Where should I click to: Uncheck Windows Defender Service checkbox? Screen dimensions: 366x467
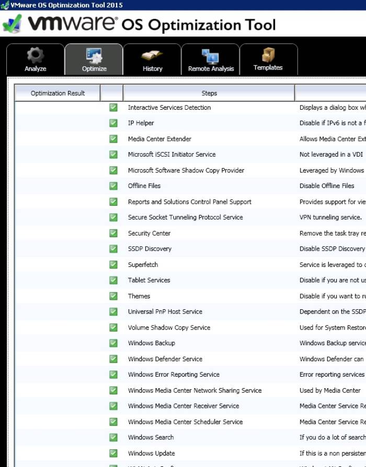[x=113, y=359]
